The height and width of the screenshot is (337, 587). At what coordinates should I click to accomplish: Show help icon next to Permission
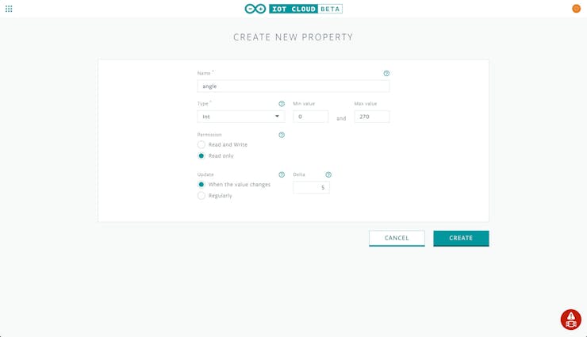(x=282, y=135)
